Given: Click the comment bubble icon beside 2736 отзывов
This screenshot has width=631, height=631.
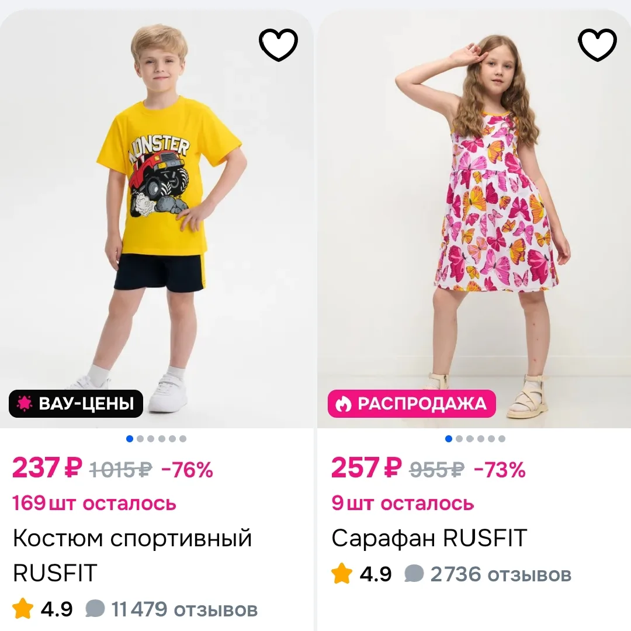Looking at the screenshot, I should 414,573.
